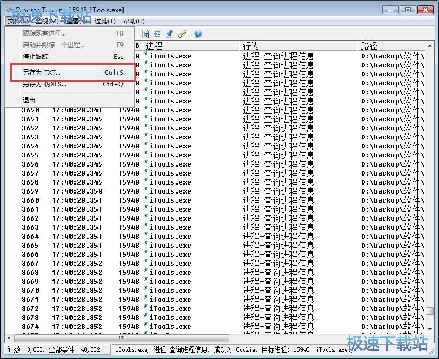
Task: Open help via blue question mark icon
Action: tap(198, 34)
